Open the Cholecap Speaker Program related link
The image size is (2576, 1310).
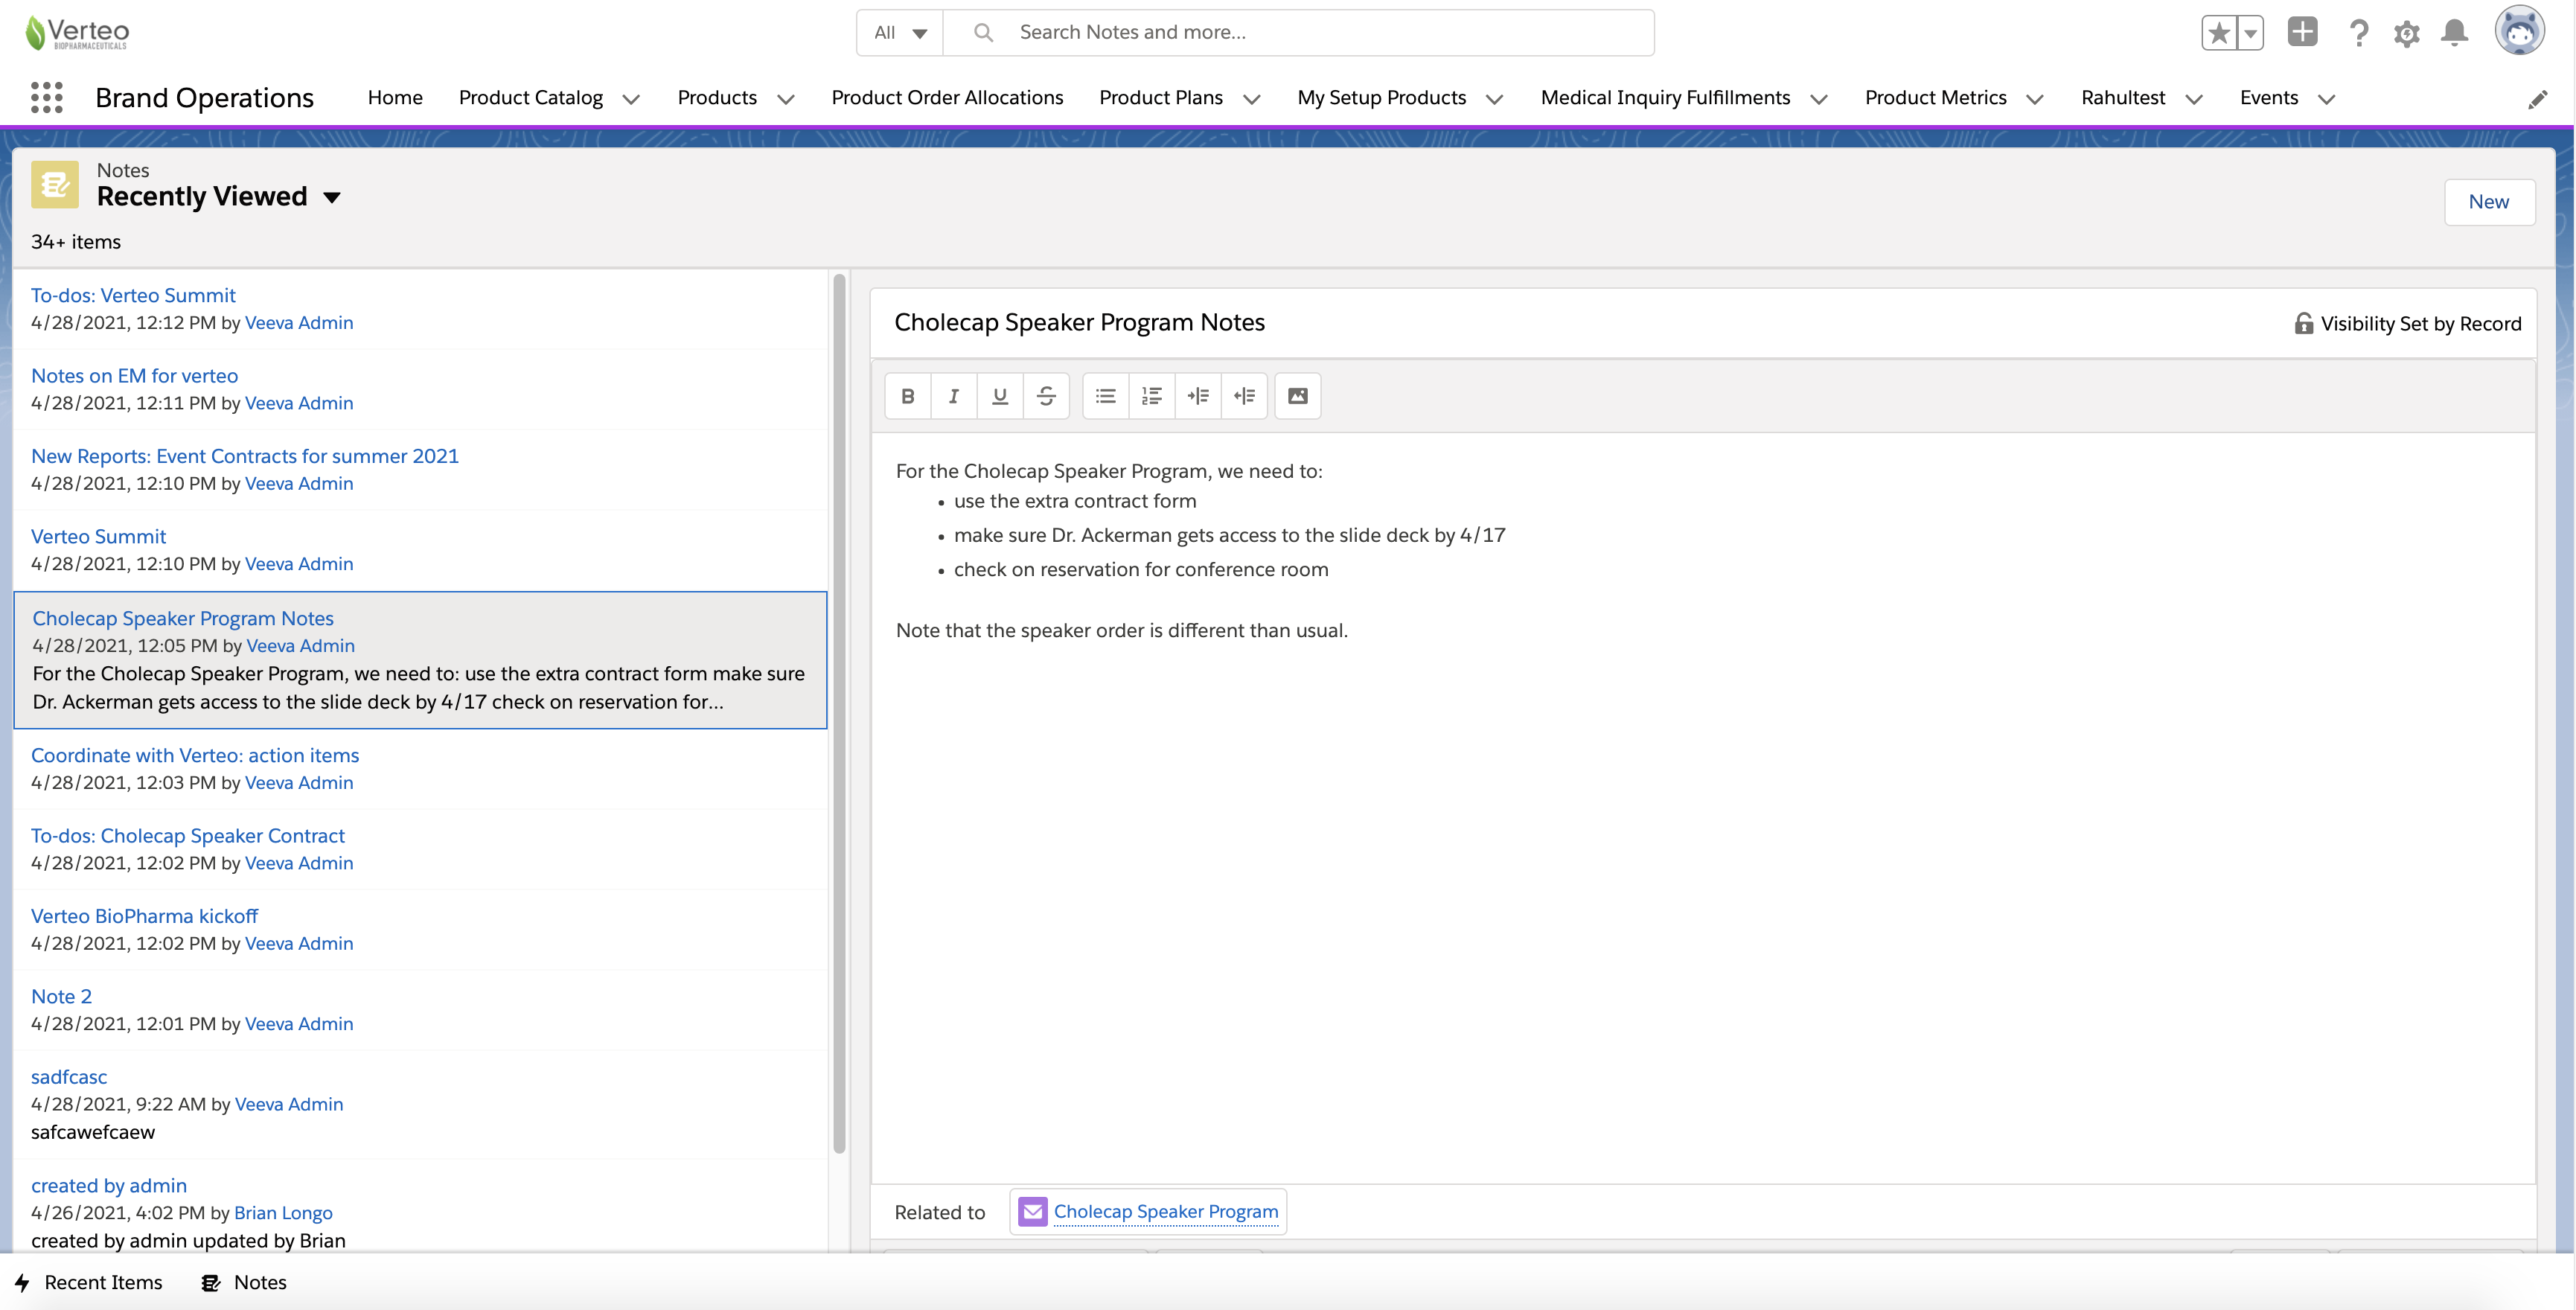click(1165, 1211)
